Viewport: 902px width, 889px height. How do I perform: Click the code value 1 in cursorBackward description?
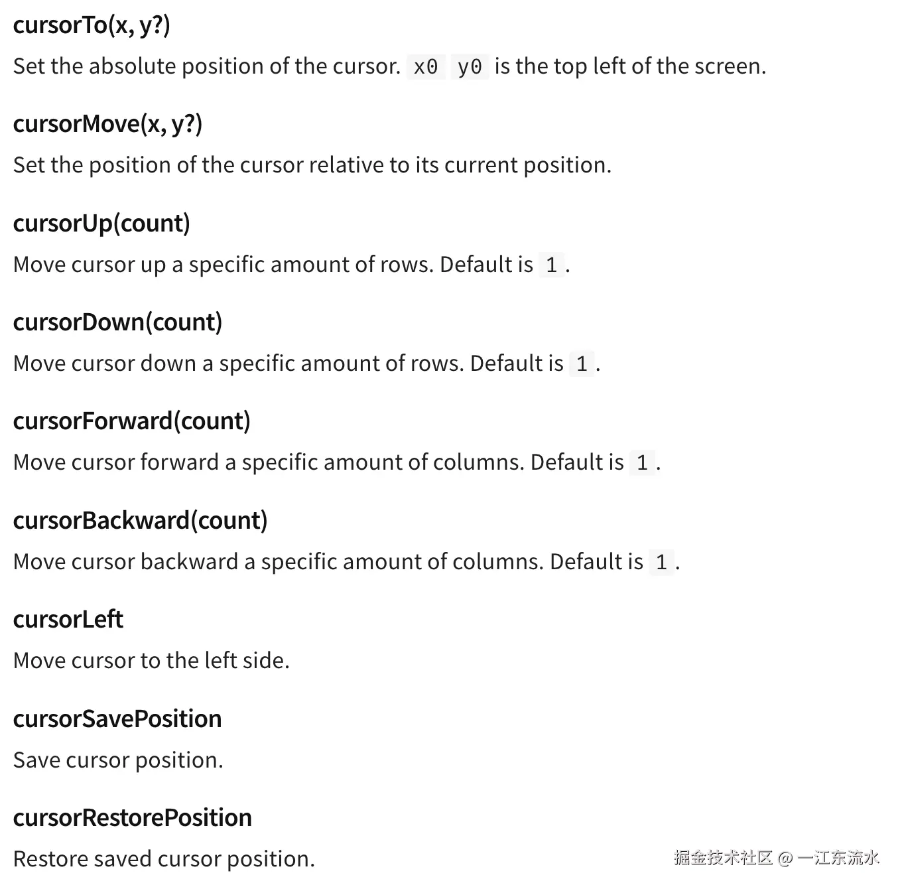(661, 563)
